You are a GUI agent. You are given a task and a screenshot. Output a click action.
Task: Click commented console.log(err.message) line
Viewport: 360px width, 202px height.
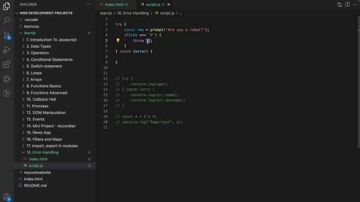pyautogui.click(x=150, y=100)
